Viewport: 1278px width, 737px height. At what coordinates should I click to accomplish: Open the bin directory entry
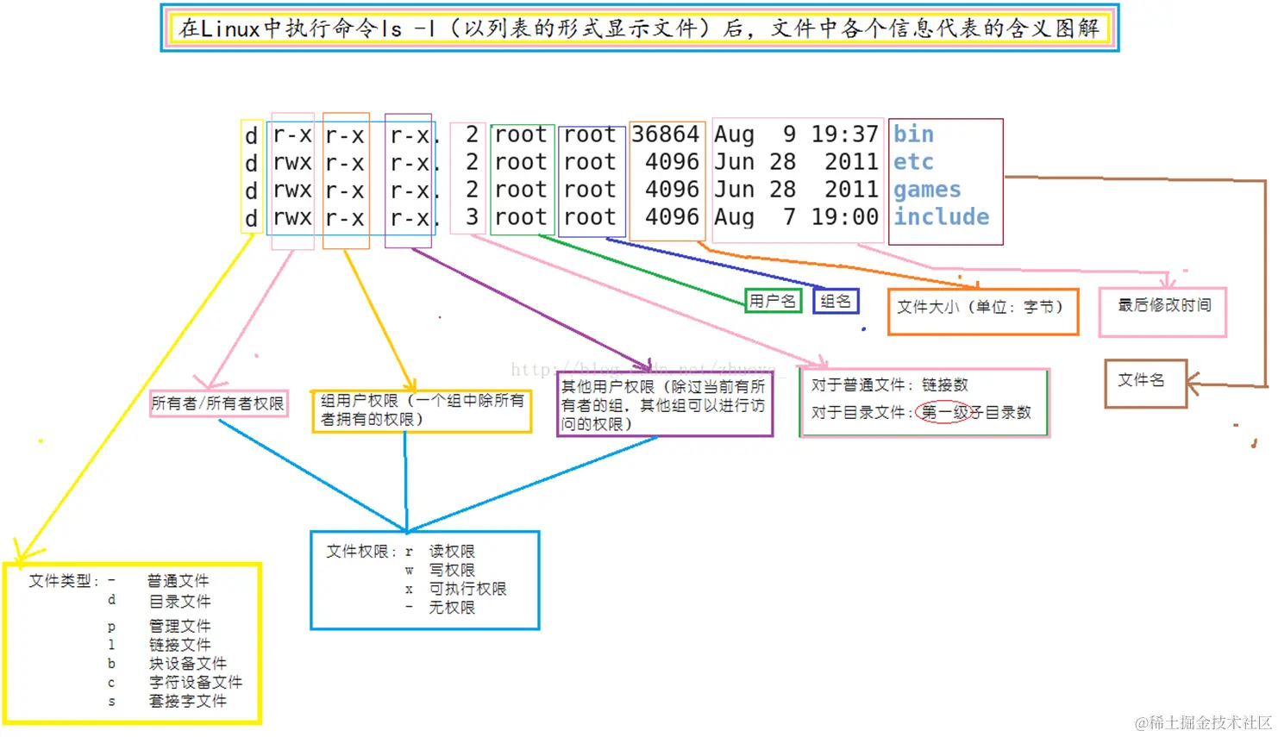[x=912, y=134]
